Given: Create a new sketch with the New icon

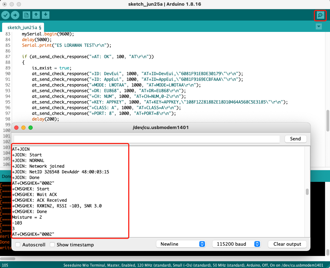Looking at the screenshot, I should coord(26,15).
